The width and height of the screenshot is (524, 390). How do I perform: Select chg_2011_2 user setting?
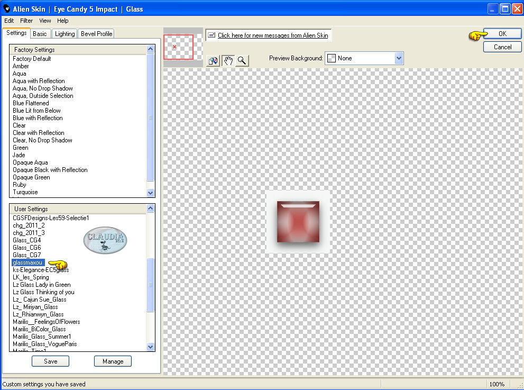pos(29,225)
